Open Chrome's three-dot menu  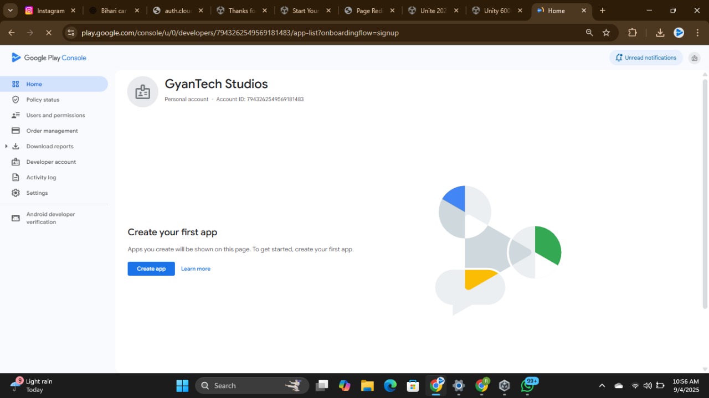tap(697, 33)
